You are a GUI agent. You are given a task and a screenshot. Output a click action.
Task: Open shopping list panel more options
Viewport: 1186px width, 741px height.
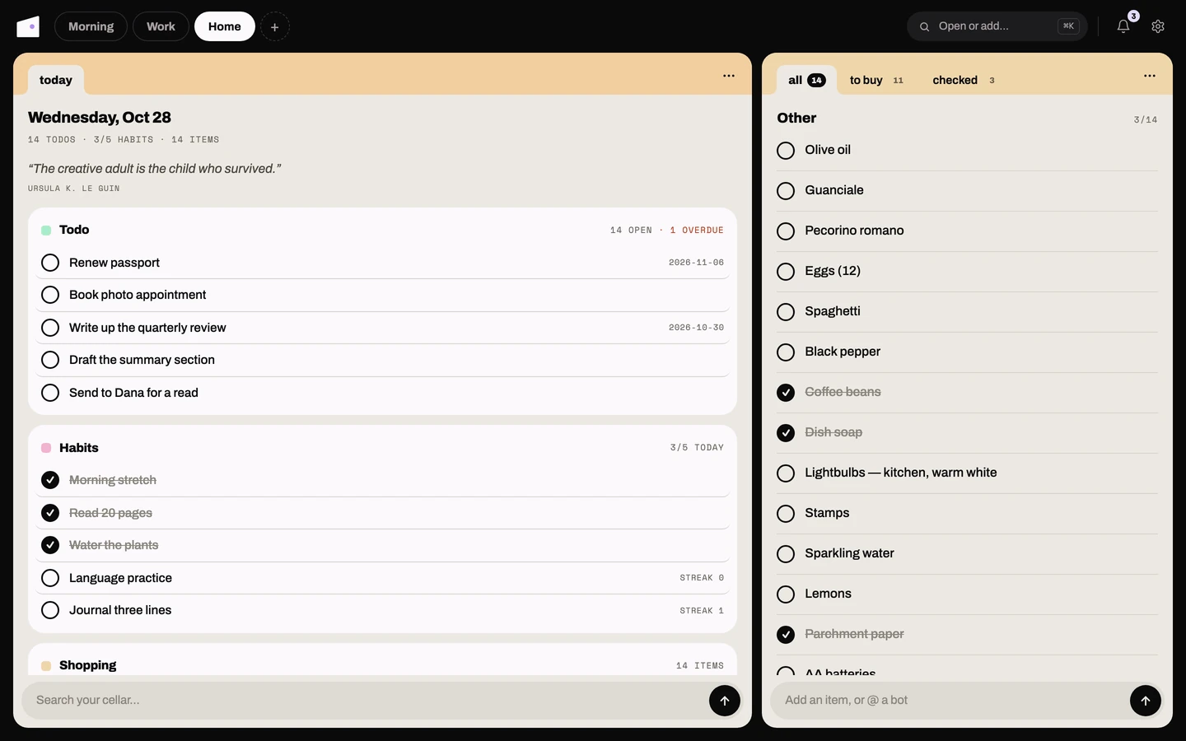1150,76
